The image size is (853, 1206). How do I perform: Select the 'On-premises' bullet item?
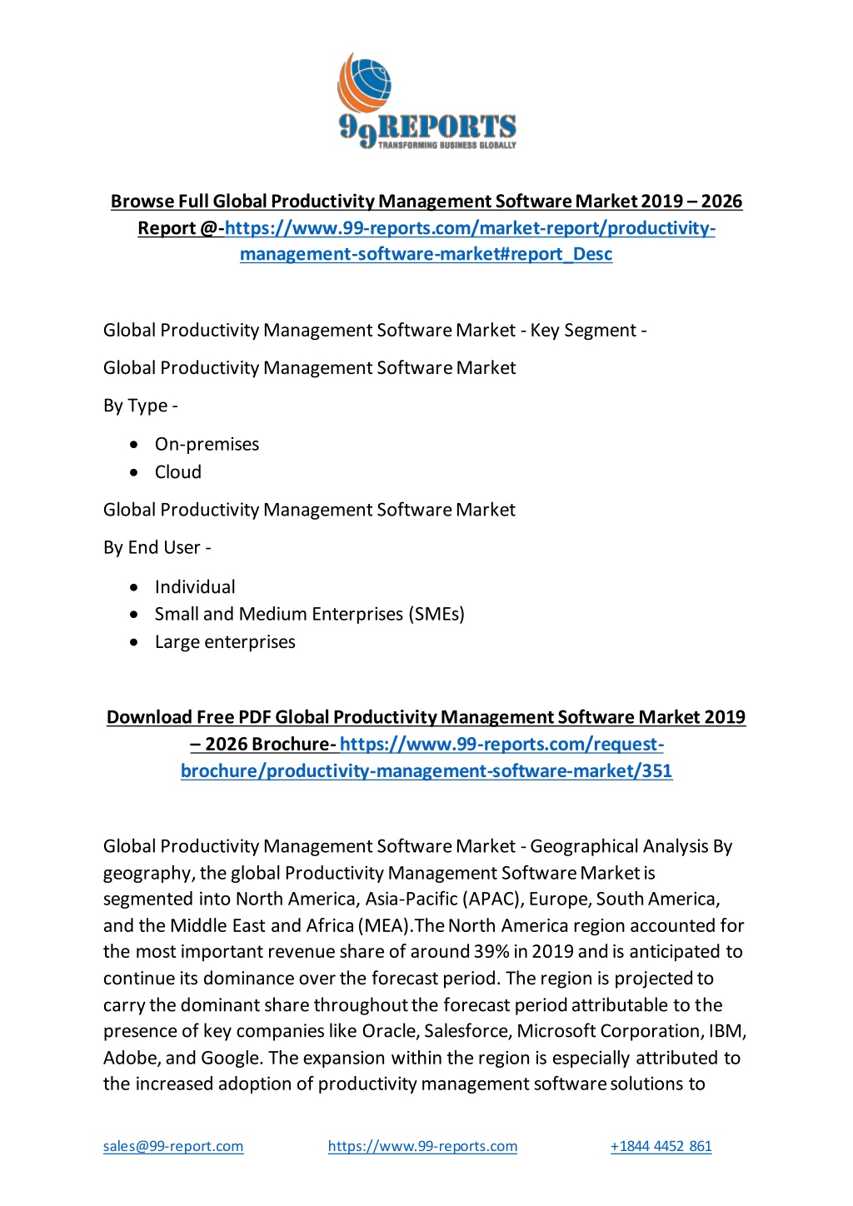[x=207, y=444]
